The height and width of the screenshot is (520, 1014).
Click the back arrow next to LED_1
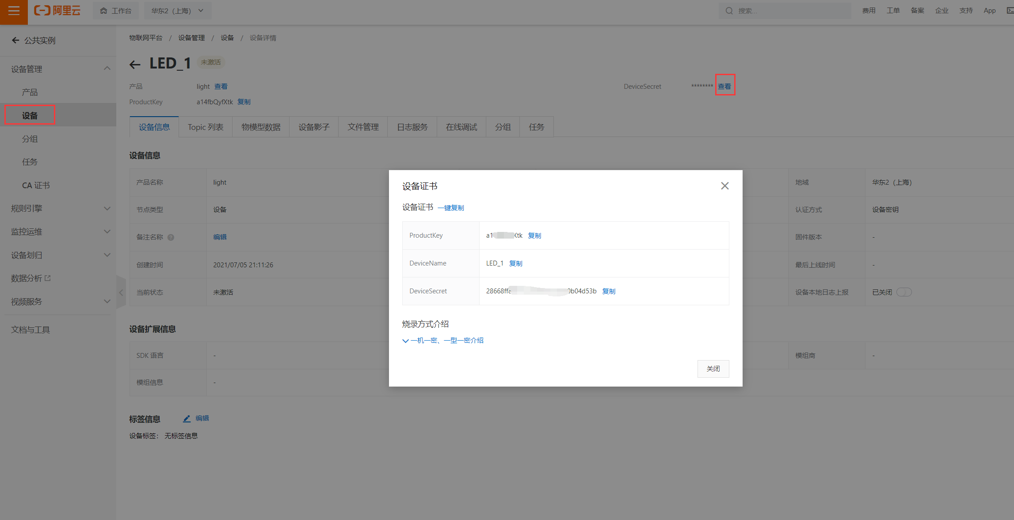tap(135, 65)
